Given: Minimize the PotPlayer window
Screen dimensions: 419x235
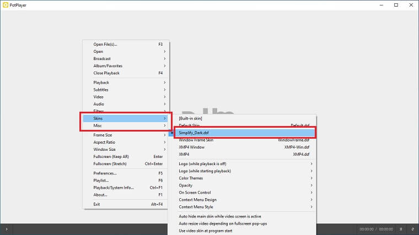Looking at the screenshot, I should (382, 5).
